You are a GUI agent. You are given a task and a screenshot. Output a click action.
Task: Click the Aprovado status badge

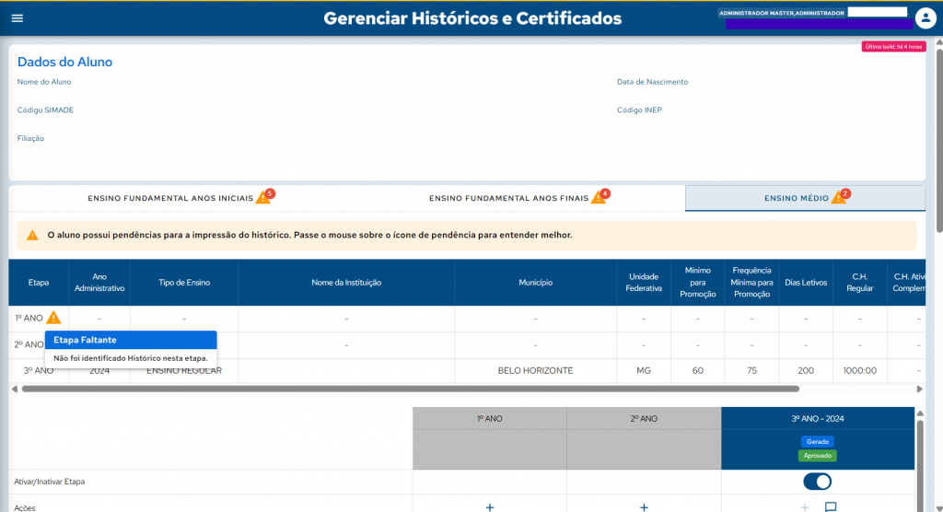817,455
